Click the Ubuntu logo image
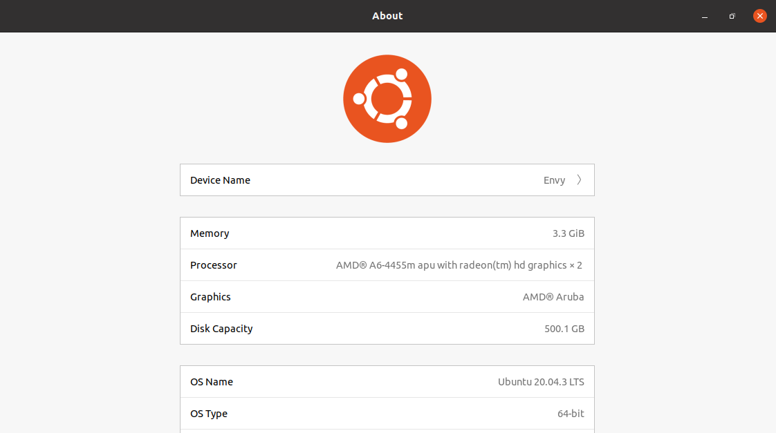Screen dimensions: 776x433 click(387, 99)
